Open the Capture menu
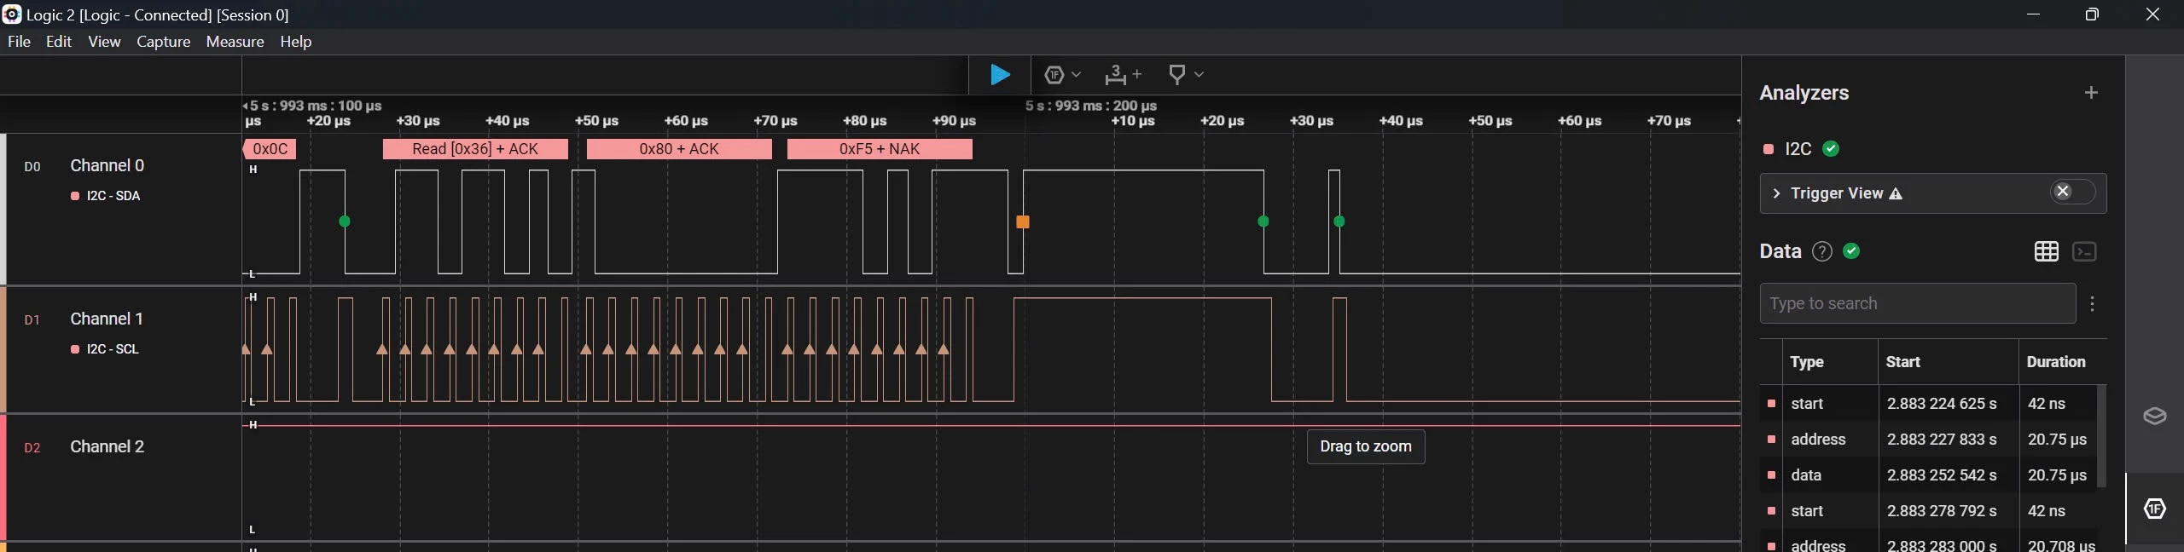Screen dimensions: 2184x552 [x=163, y=42]
